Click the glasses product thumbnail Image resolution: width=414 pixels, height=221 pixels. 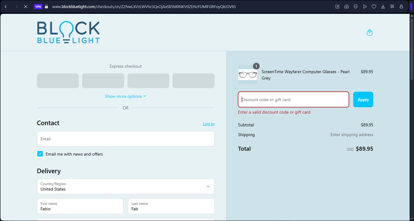point(248,75)
